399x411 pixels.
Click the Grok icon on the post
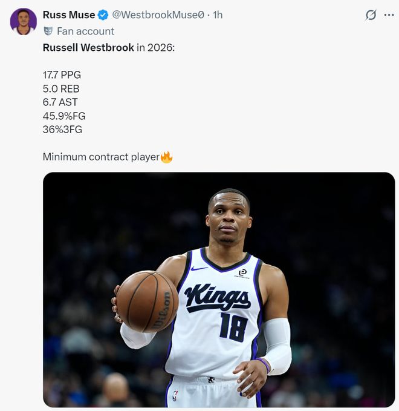tap(371, 15)
